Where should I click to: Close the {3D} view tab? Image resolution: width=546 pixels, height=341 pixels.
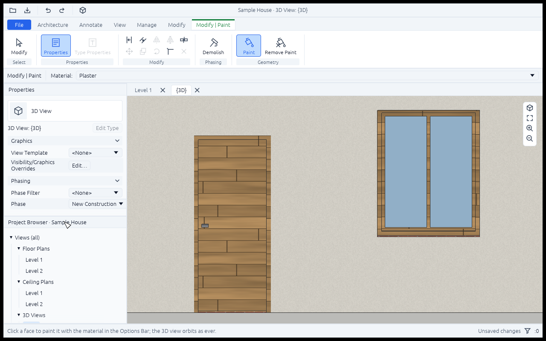click(197, 90)
